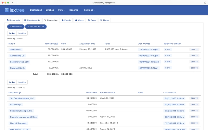Click the Tasks tab checkmark icon

89,20
